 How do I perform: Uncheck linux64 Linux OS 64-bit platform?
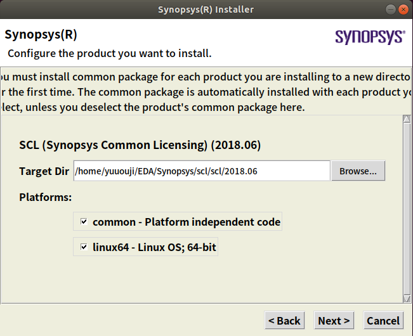click(x=84, y=247)
